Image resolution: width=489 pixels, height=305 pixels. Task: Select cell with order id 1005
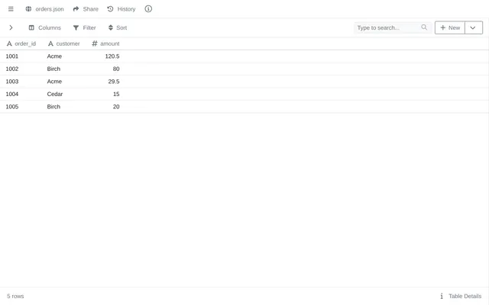(12, 107)
